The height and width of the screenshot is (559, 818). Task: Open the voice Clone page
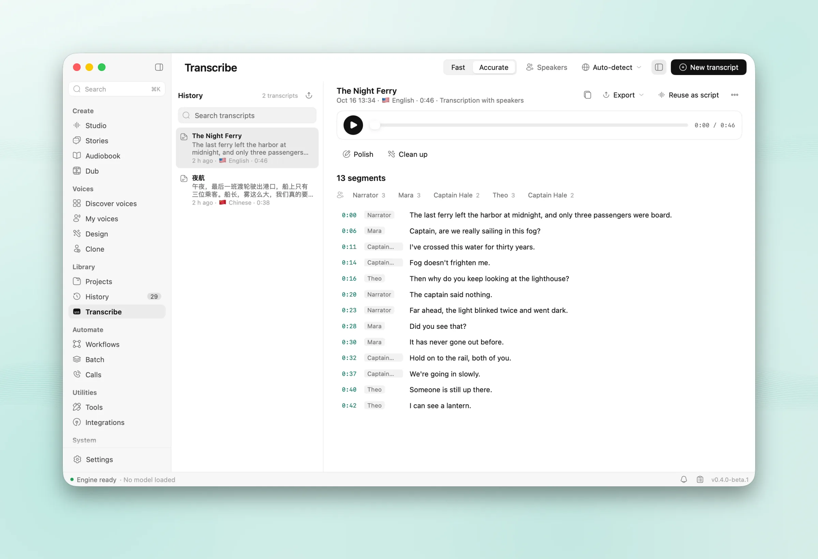[117, 249]
